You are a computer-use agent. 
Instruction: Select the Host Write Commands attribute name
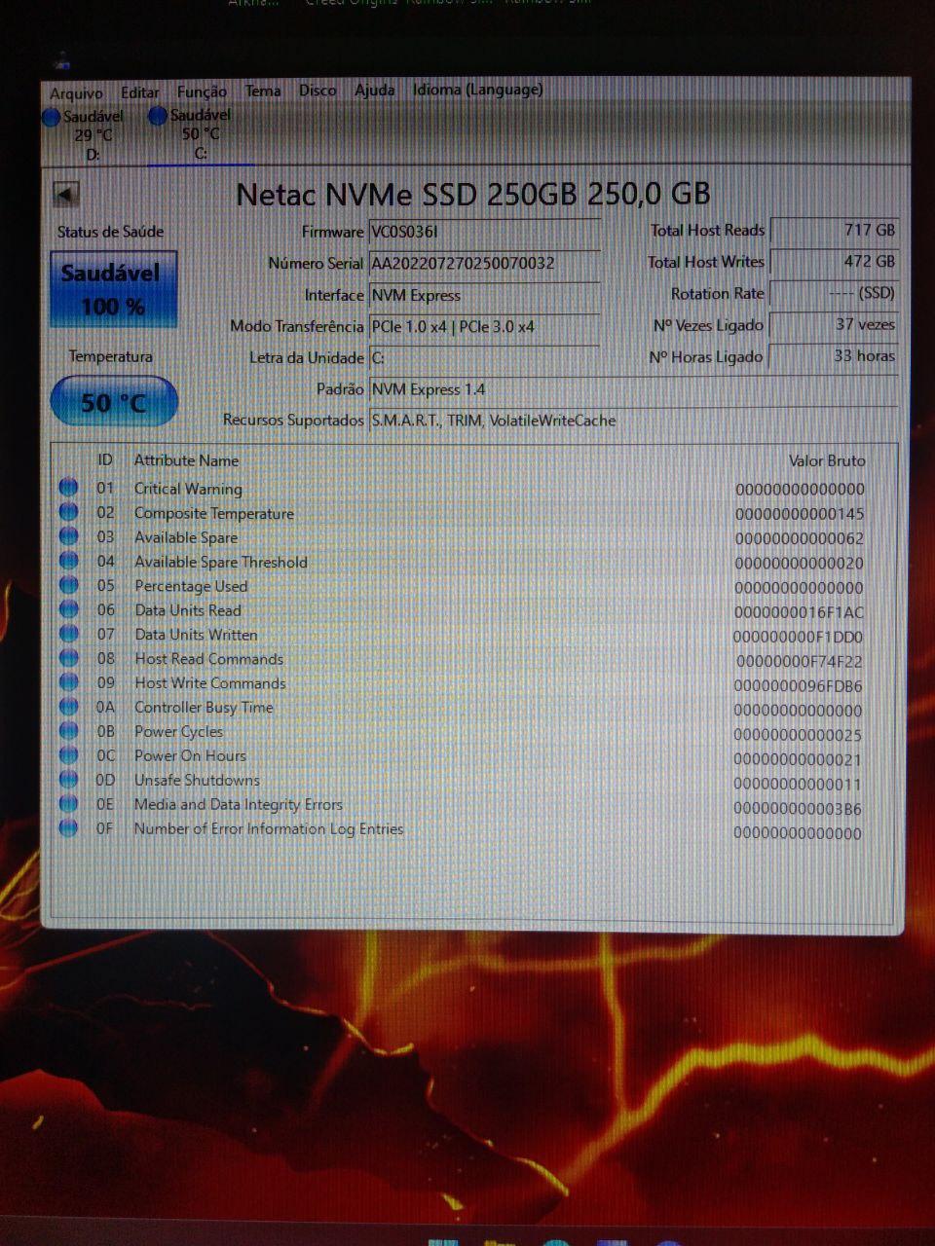pyautogui.click(x=210, y=683)
